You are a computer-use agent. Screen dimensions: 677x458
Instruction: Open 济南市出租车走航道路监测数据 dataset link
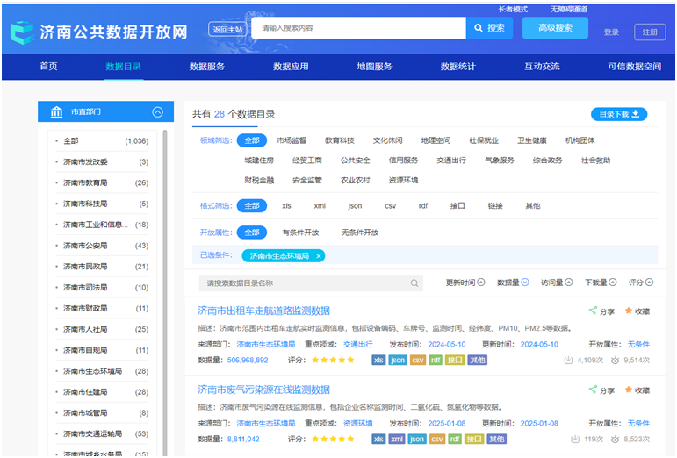(263, 311)
